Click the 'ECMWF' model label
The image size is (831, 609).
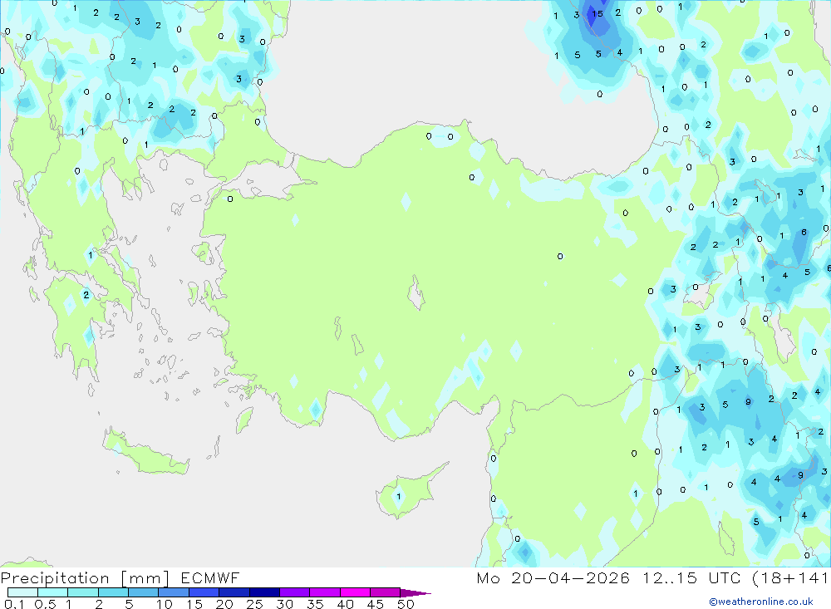210,577
